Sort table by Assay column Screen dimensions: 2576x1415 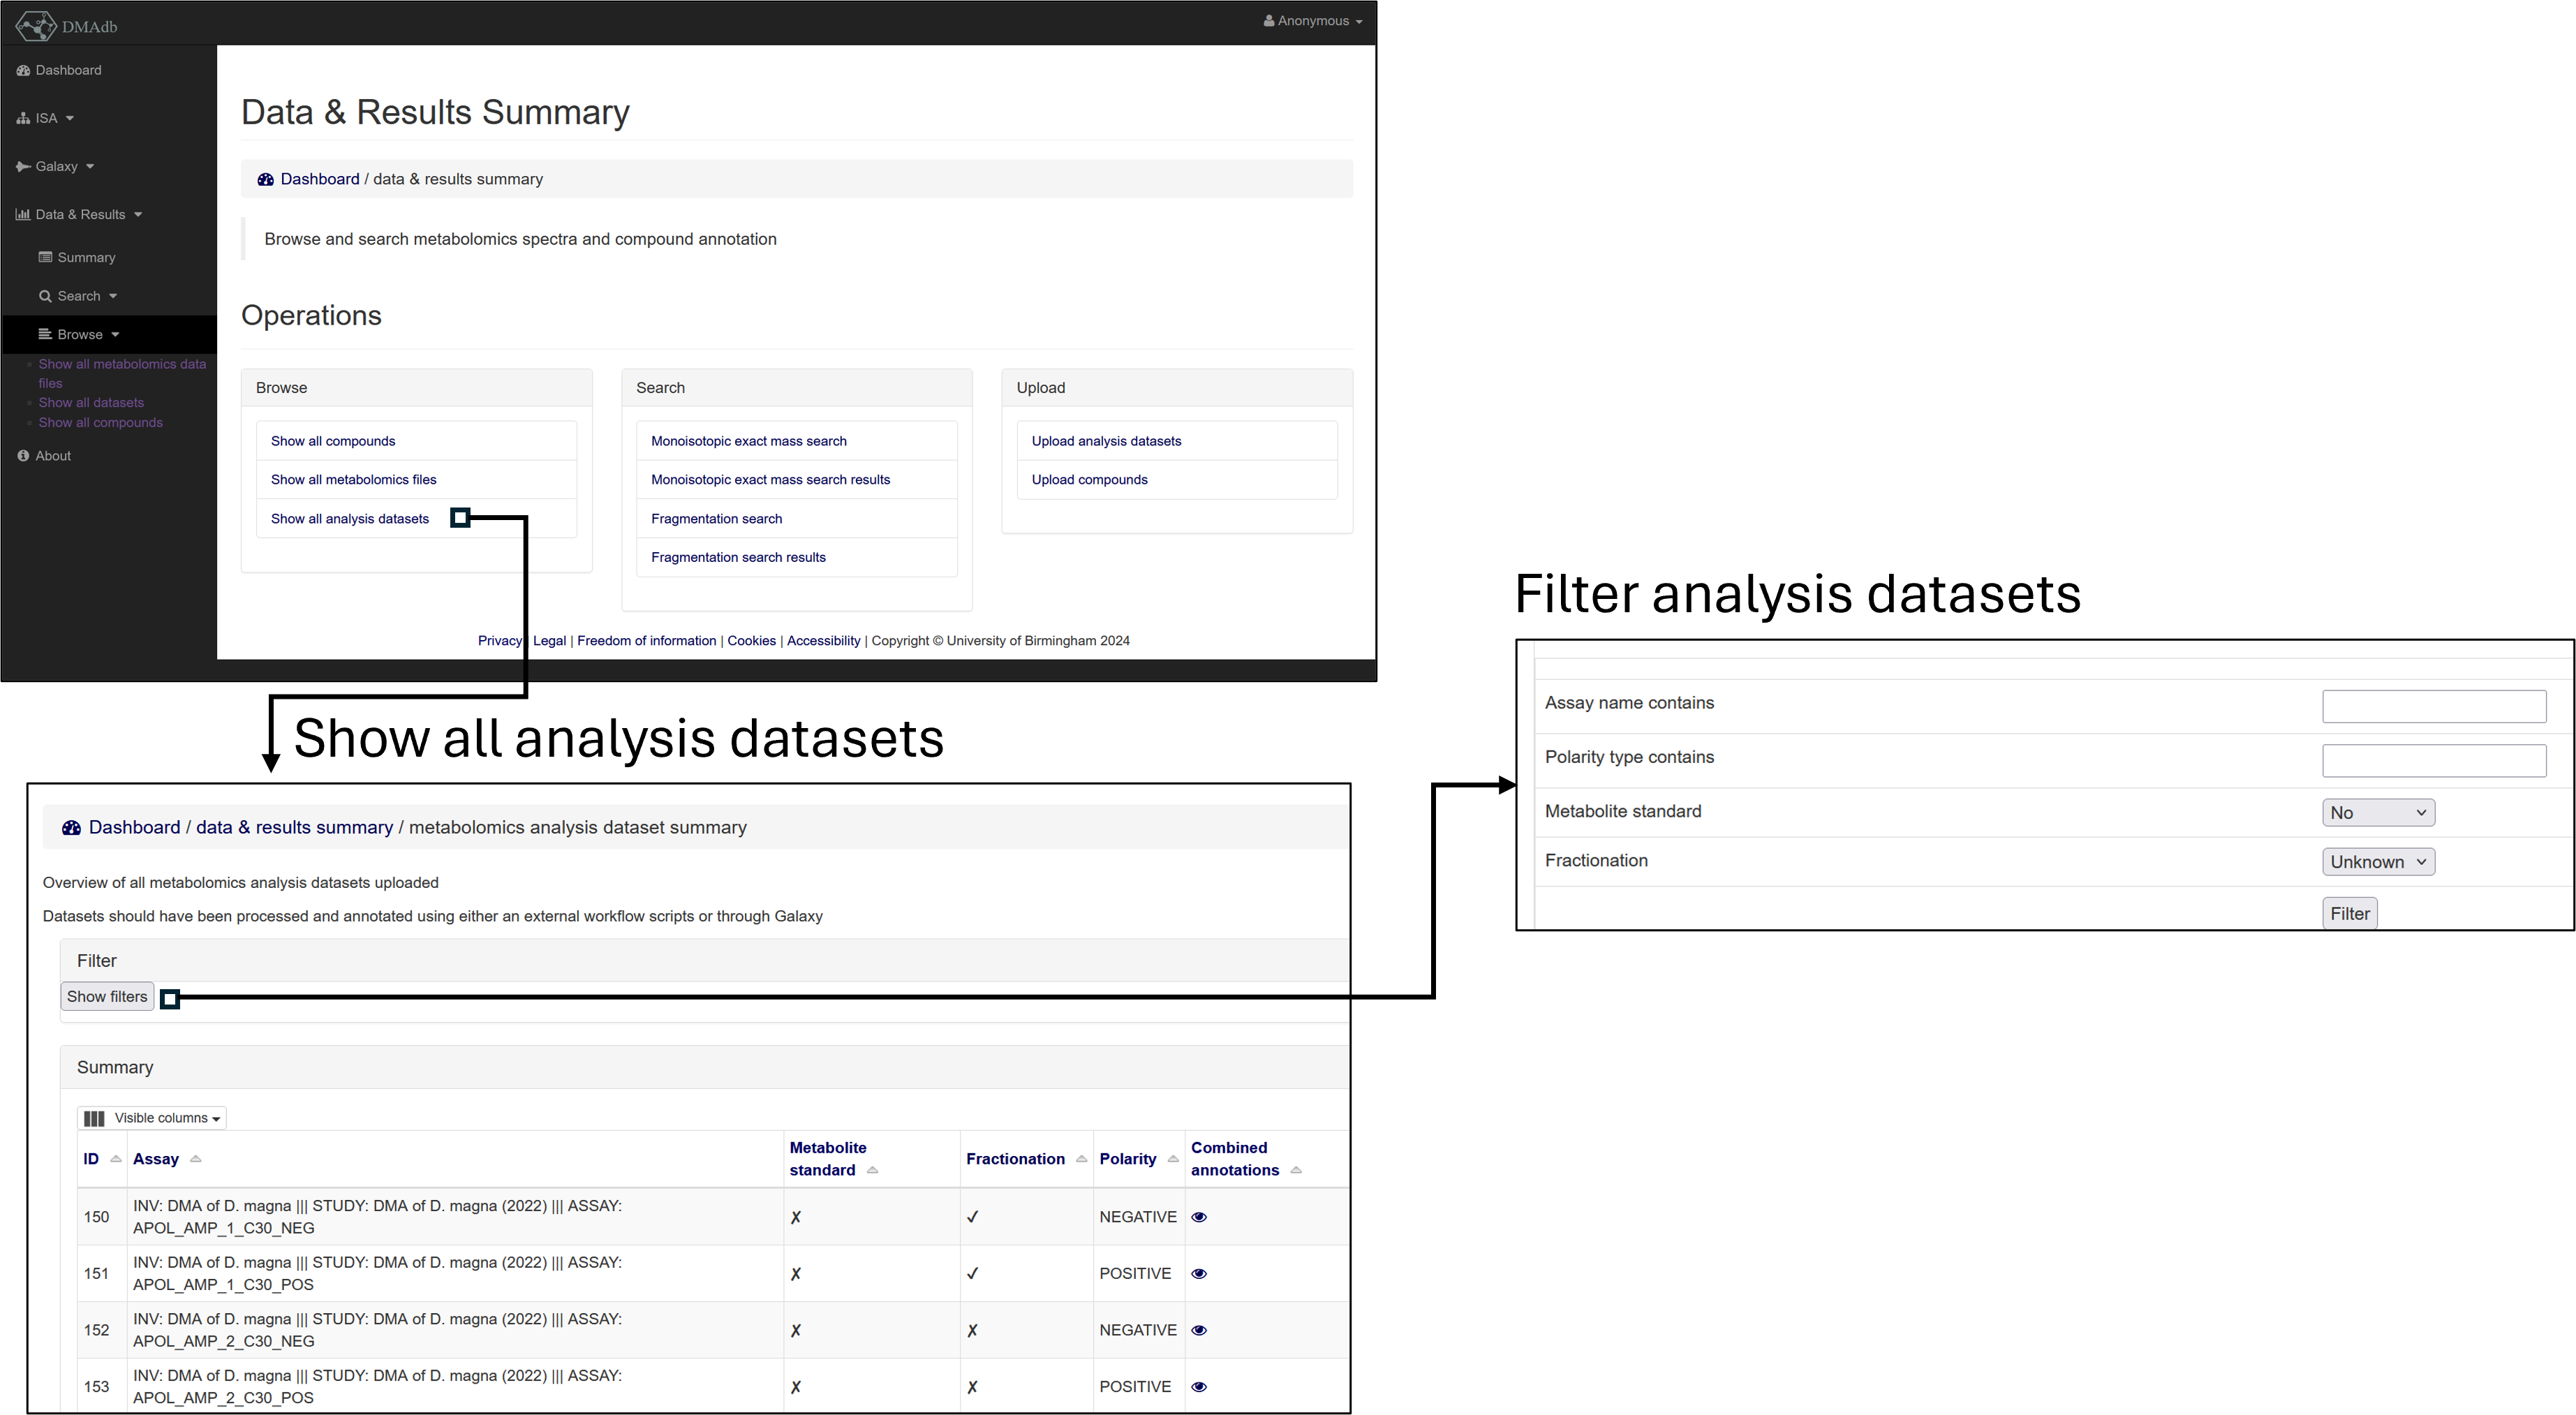pyautogui.click(x=166, y=1159)
